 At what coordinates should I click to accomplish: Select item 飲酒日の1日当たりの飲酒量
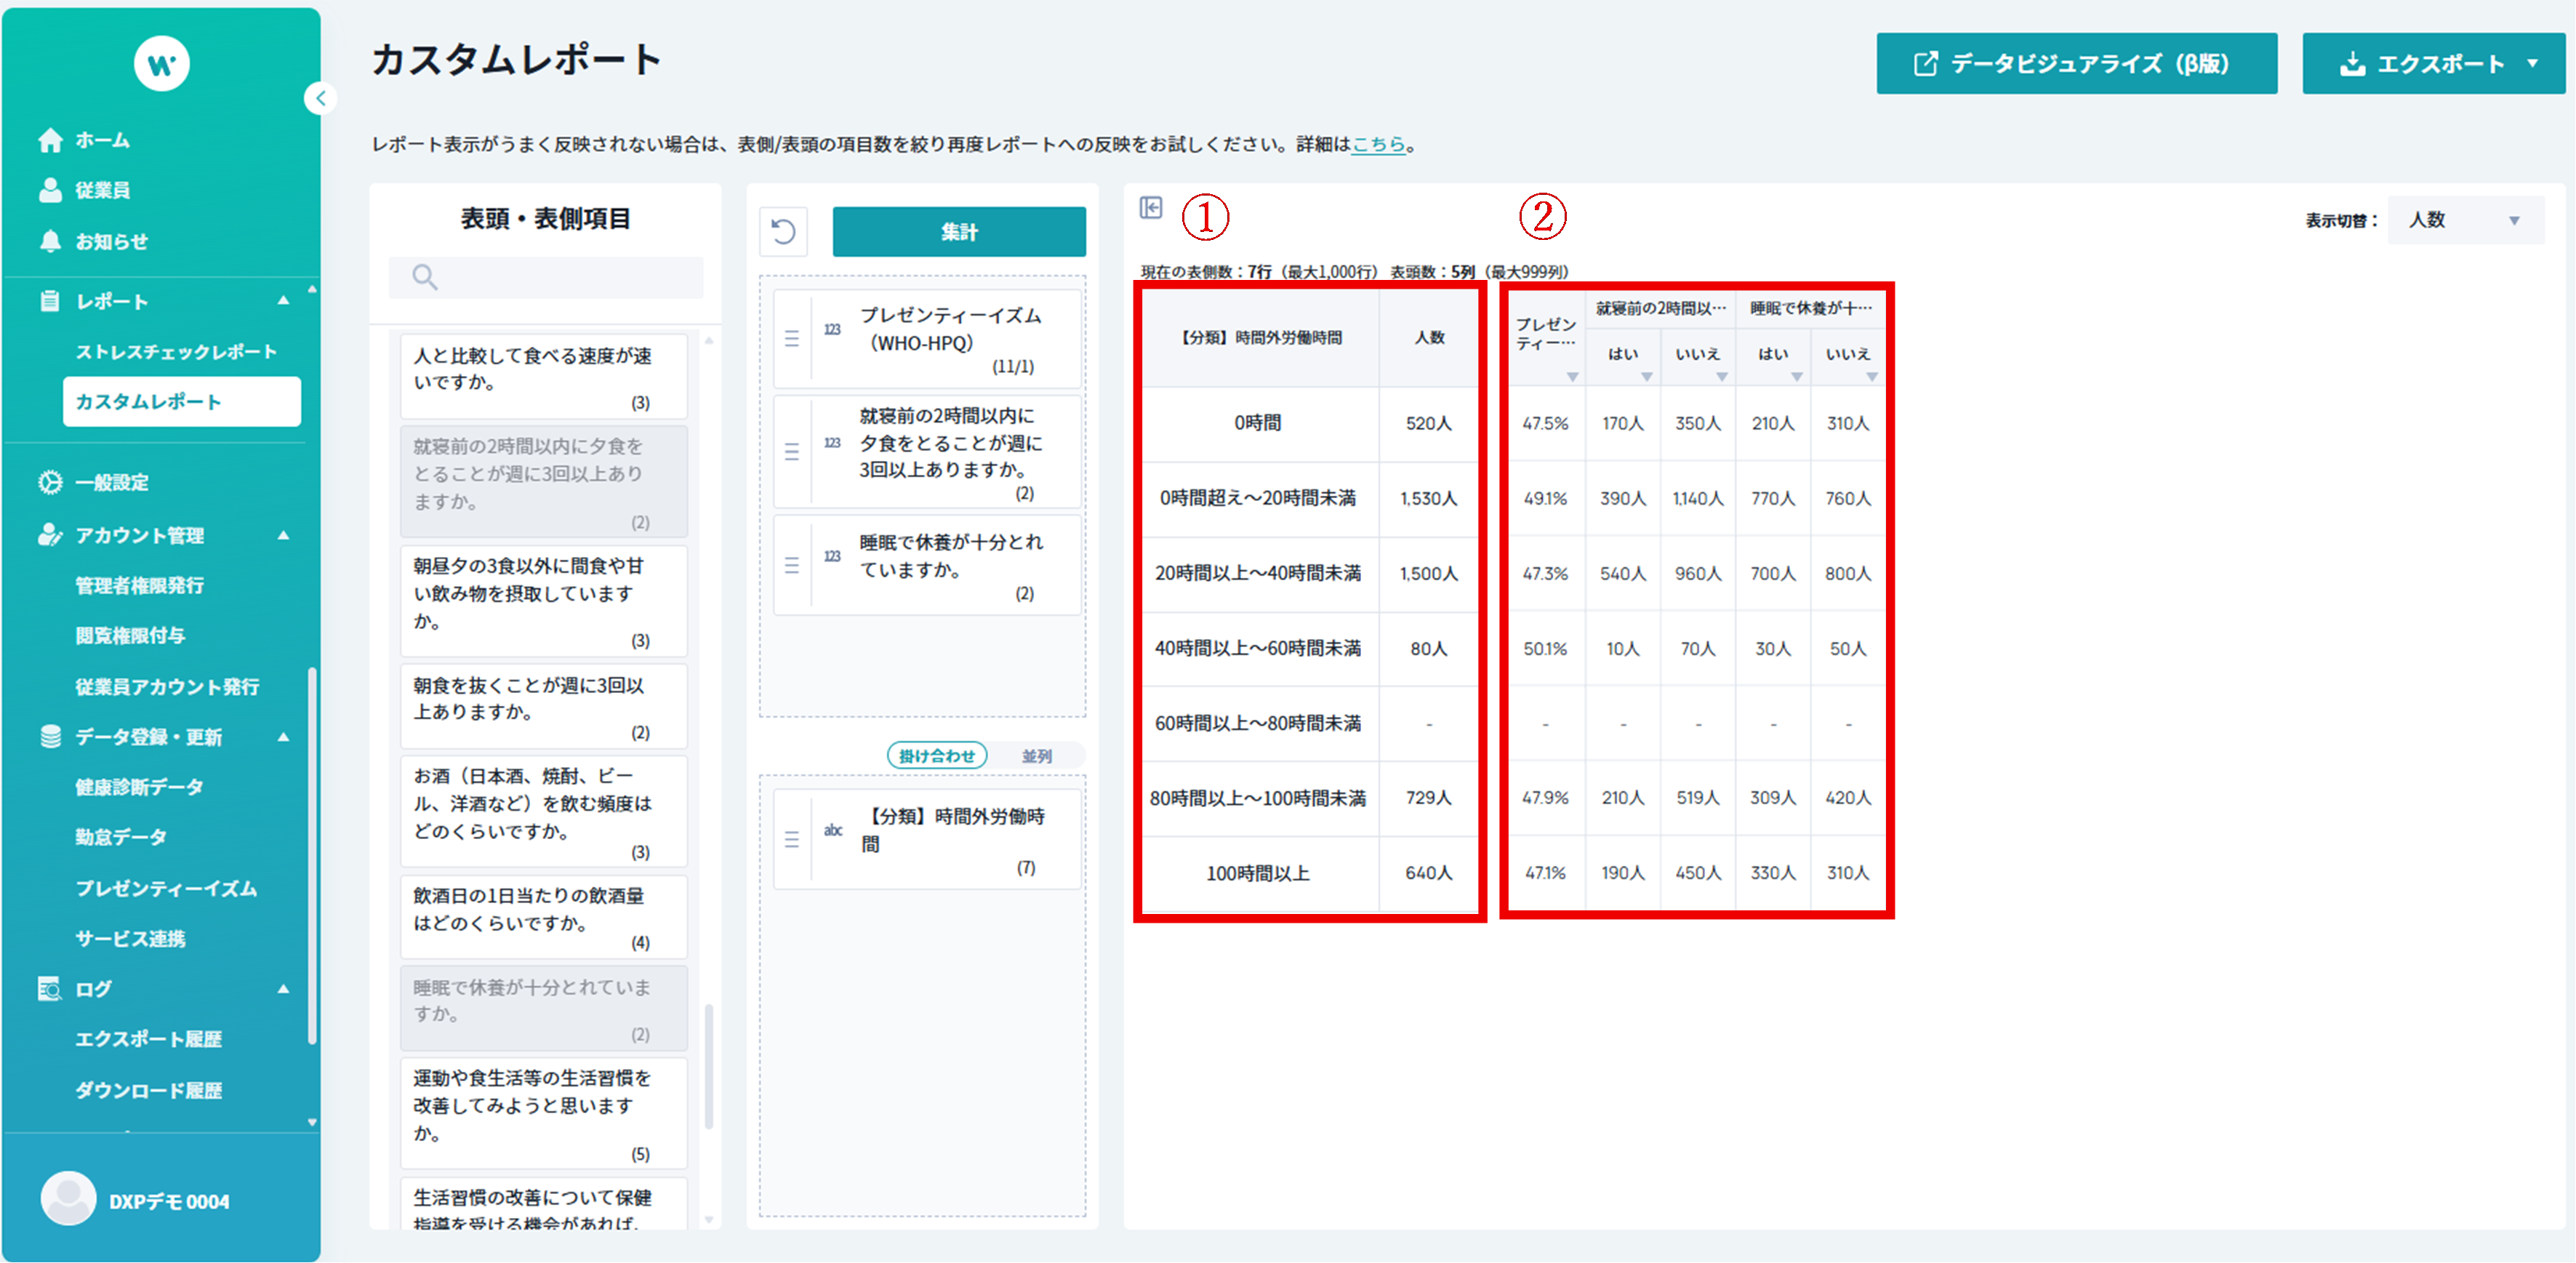click(x=544, y=917)
